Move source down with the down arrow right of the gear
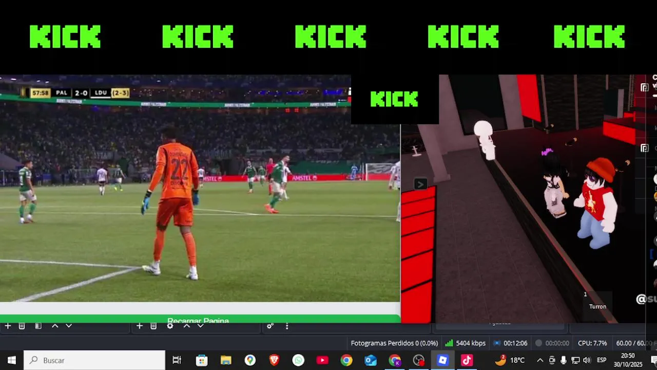 [201, 326]
